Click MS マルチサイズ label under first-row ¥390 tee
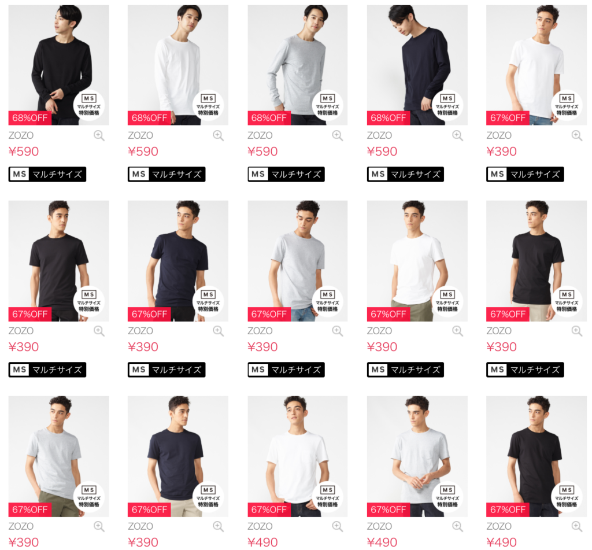592x550 pixels. click(525, 174)
